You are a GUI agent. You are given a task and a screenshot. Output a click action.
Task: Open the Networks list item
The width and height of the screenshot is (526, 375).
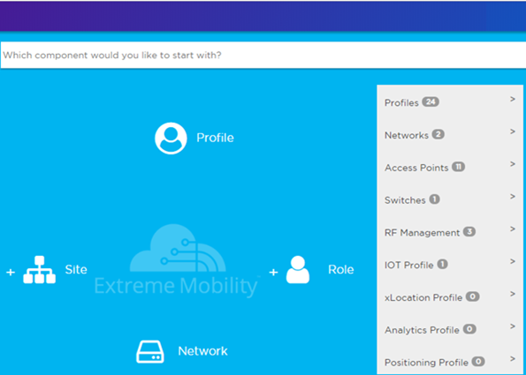pyautogui.click(x=450, y=133)
